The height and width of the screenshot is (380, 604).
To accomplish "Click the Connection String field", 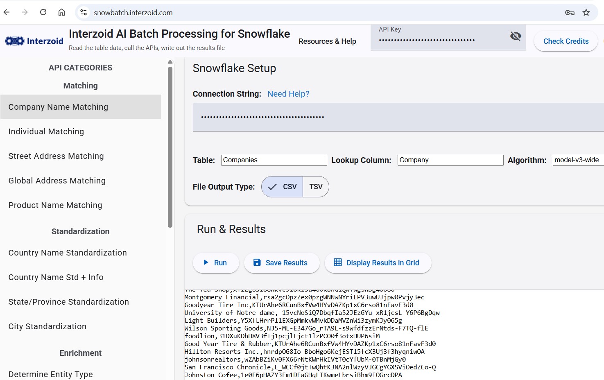I will tap(398, 117).
